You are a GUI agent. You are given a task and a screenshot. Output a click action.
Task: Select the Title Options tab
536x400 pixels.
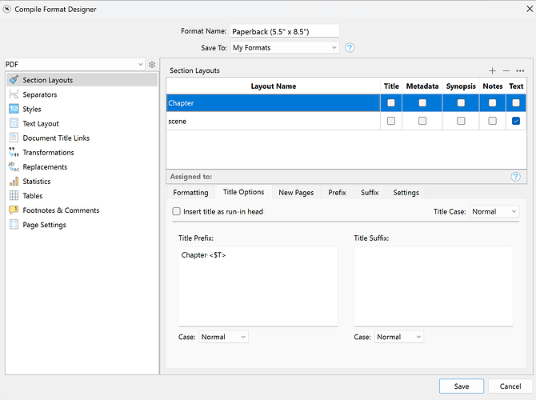244,192
